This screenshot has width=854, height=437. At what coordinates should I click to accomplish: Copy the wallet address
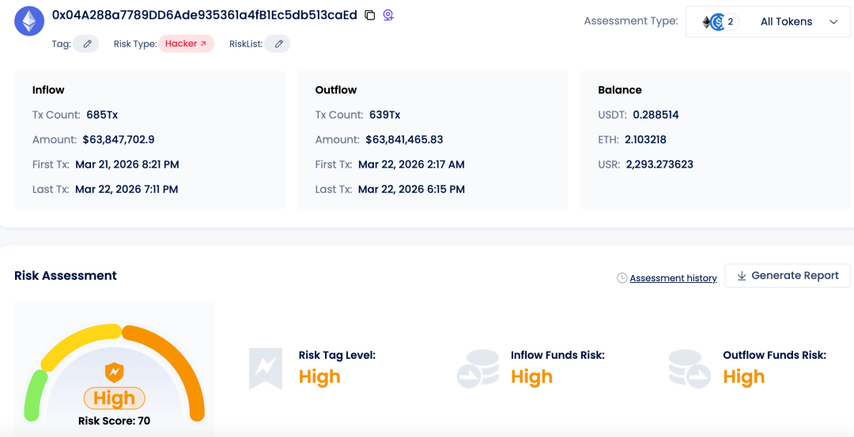coord(369,15)
